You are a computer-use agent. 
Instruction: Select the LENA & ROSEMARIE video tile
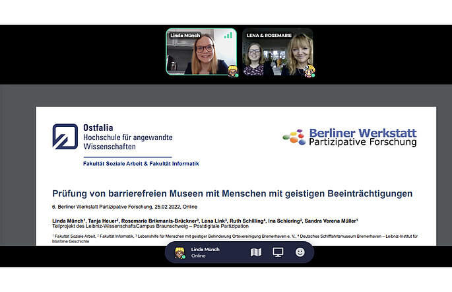[277, 53]
